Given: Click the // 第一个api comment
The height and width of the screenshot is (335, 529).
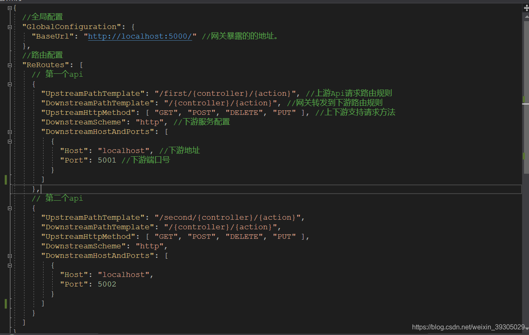Looking at the screenshot, I should (57, 74).
